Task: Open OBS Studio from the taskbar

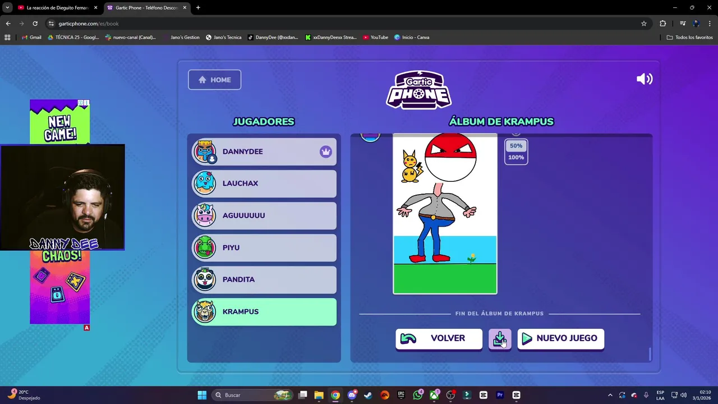Action: pos(450,395)
